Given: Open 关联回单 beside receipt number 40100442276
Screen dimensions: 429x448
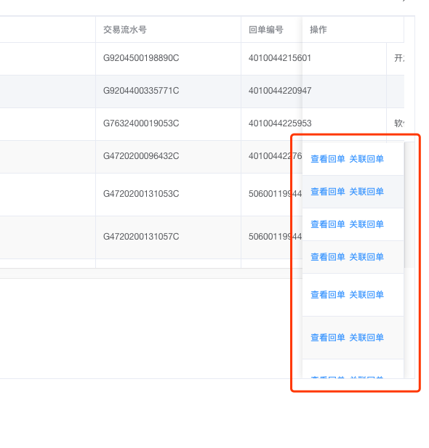Looking at the screenshot, I should 366,159.
